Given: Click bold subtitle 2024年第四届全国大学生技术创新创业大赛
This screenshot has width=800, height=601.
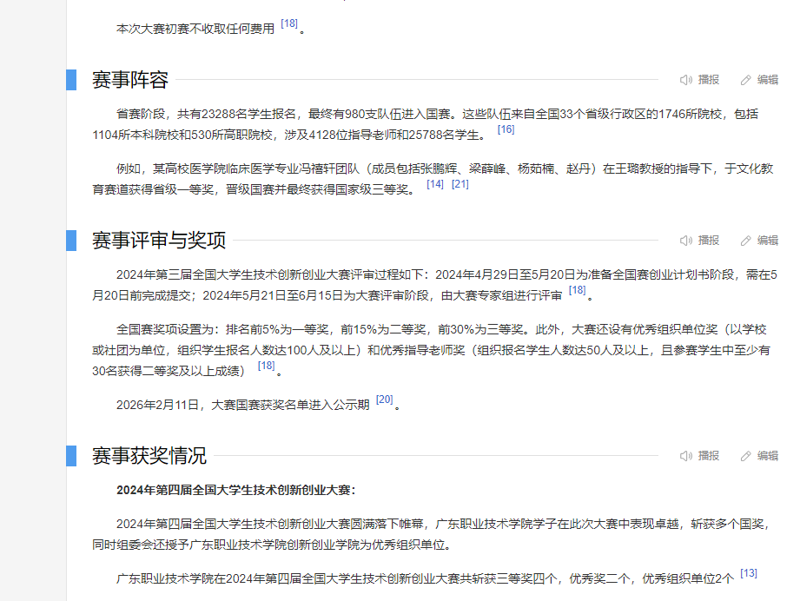Looking at the screenshot, I should point(235,490).
